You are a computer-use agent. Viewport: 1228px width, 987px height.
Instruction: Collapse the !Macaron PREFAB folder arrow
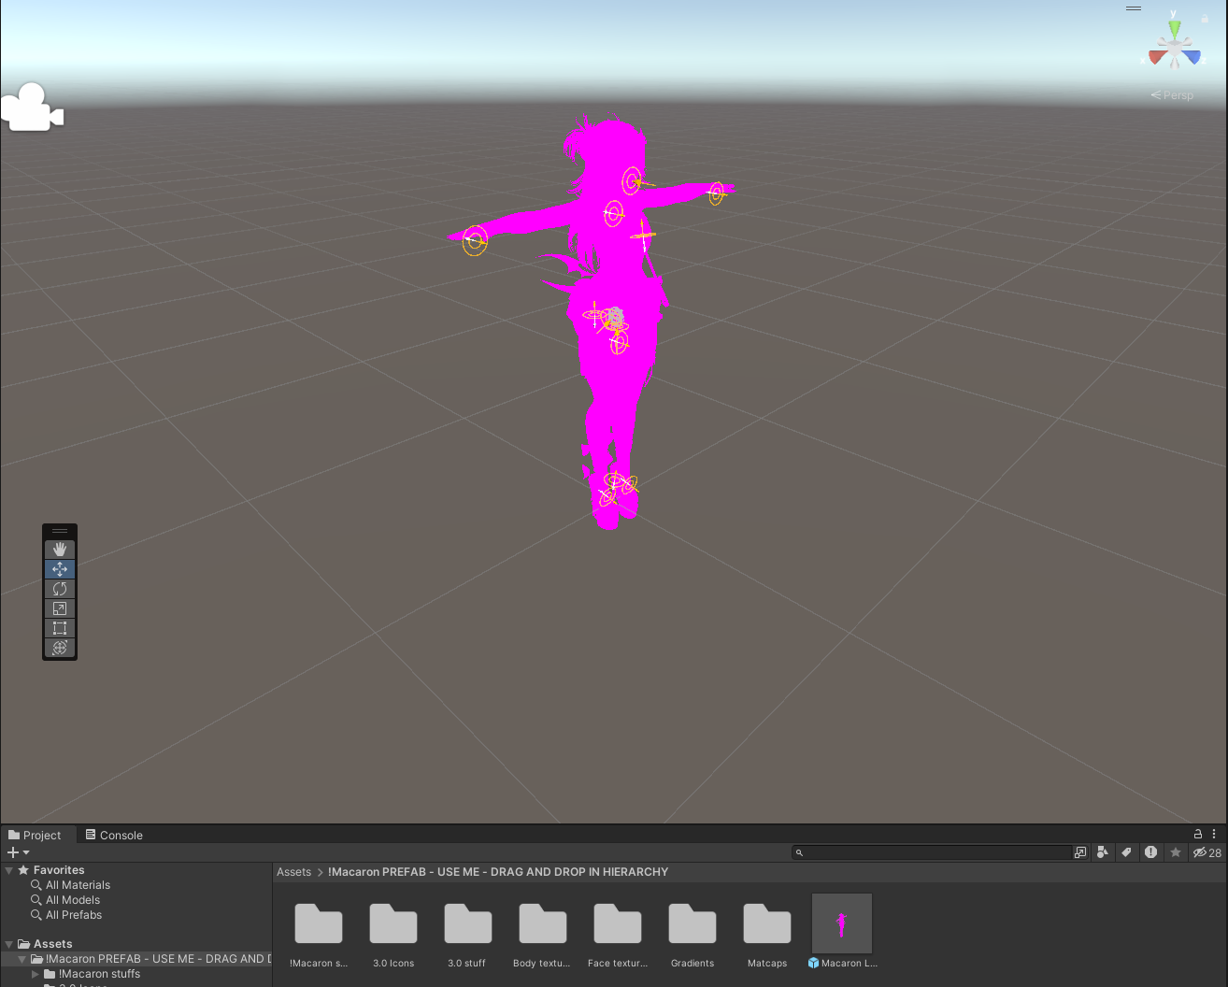pos(22,959)
